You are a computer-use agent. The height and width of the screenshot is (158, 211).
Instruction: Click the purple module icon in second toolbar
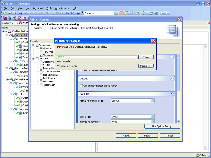5,18
